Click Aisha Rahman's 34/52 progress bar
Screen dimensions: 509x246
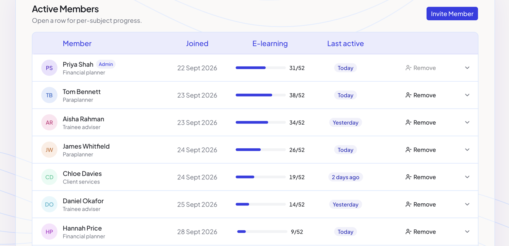point(261,123)
